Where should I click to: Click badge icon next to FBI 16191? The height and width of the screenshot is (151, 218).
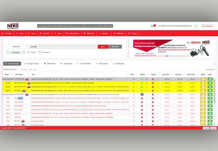[x=23, y=121]
